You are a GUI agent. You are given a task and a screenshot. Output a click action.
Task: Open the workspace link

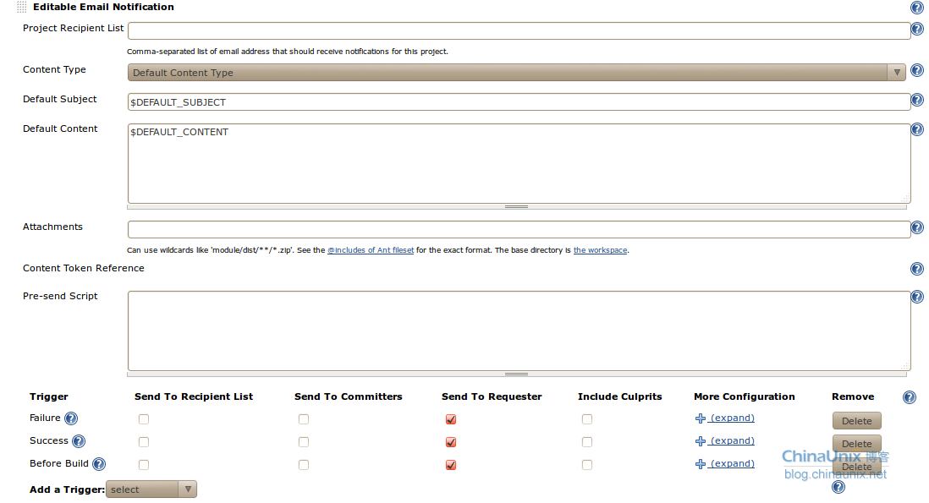click(x=600, y=251)
